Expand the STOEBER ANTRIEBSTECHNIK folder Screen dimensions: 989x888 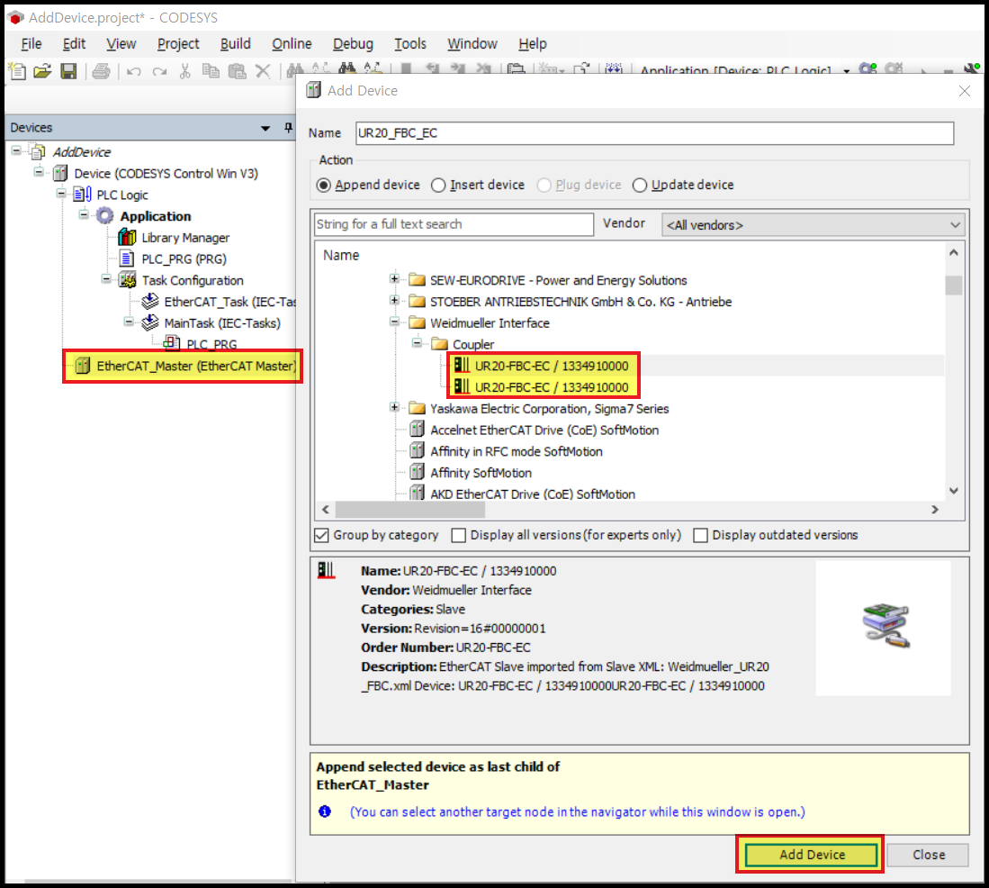pyautogui.click(x=394, y=301)
